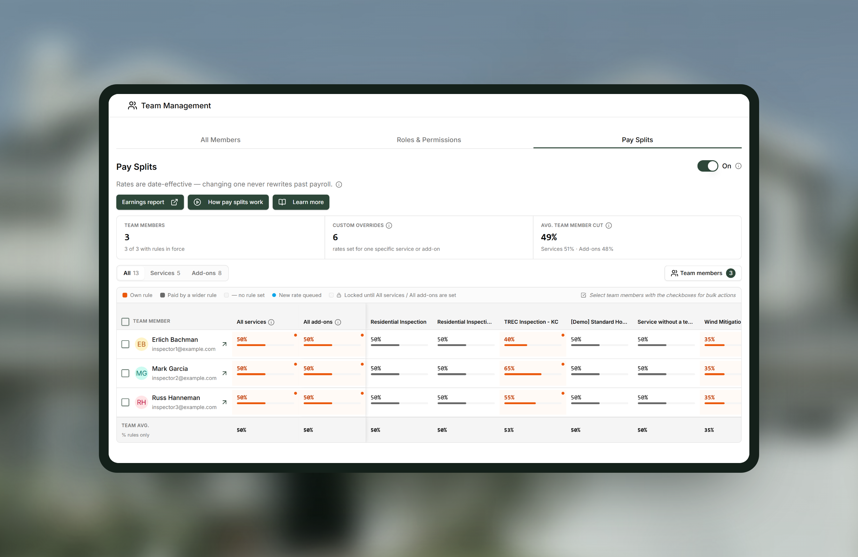Edit Erlich Bachman's All services 50% rate

tap(265, 344)
